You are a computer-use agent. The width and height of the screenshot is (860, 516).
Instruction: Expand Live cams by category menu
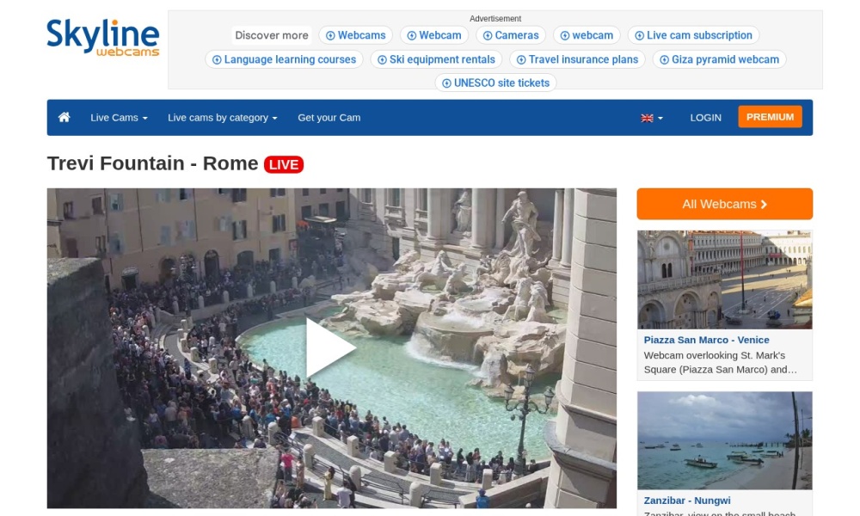(222, 118)
